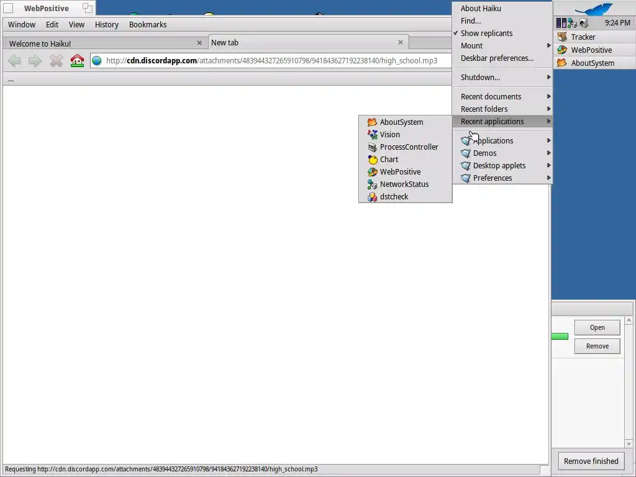Viewport: 636px width, 477px height.
Task: Select Find... in Deskbar menu
Action: point(502,21)
